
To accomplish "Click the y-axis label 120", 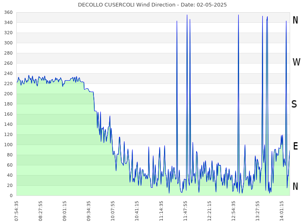I will tap(9, 134).
